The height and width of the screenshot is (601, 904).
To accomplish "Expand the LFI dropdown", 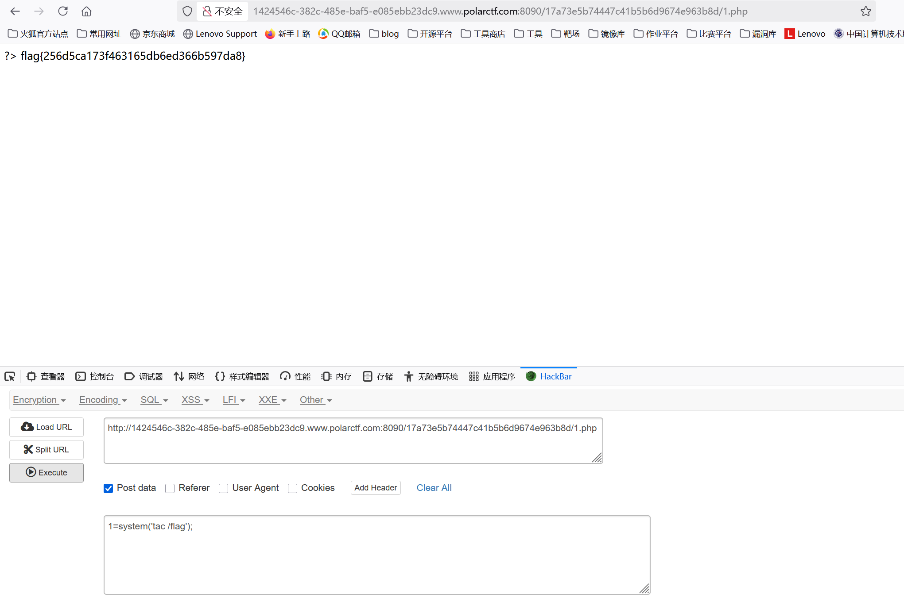I will [234, 400].
